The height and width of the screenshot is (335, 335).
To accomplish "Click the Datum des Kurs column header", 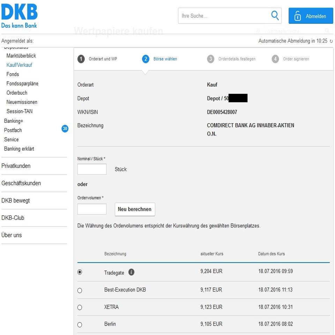I will coord(271,254).
